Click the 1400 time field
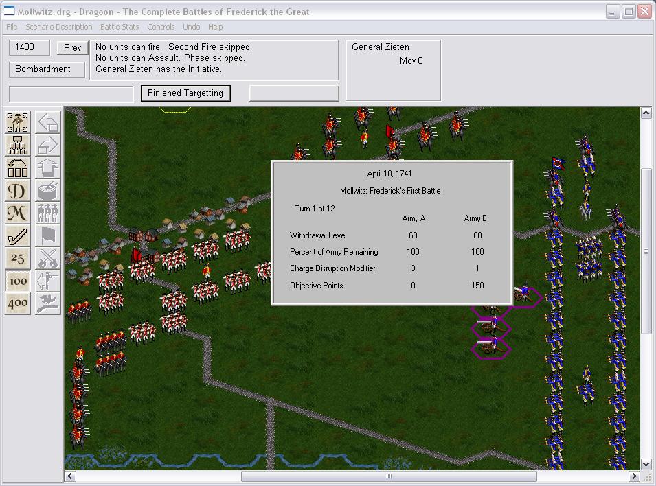 point(30,47)
